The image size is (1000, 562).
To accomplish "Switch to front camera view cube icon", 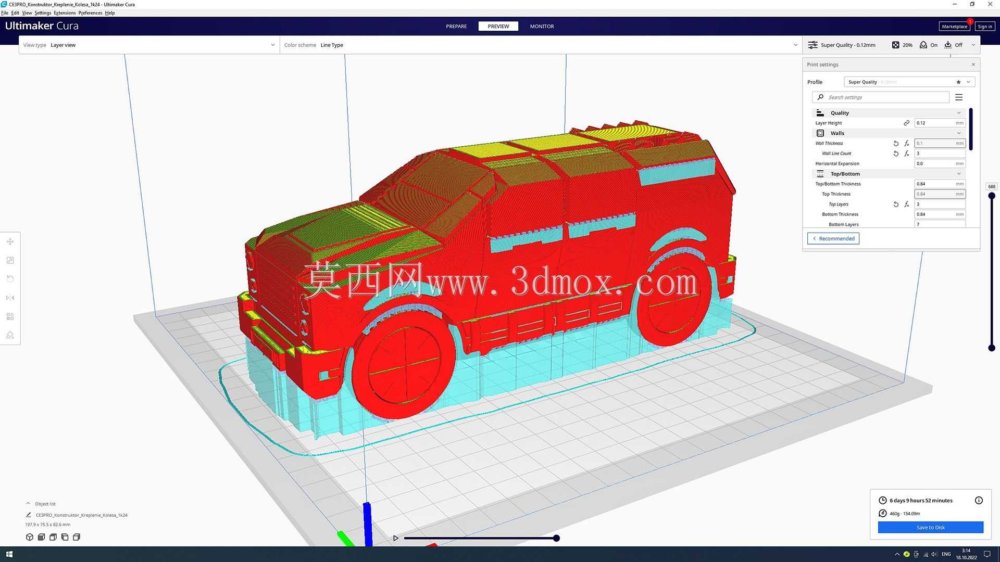I will click(41, 537).
